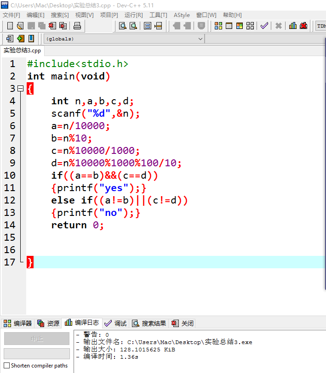Click the Run window icon
The width and height of the screenshot is (326, 373).
(x=229, y=26)
